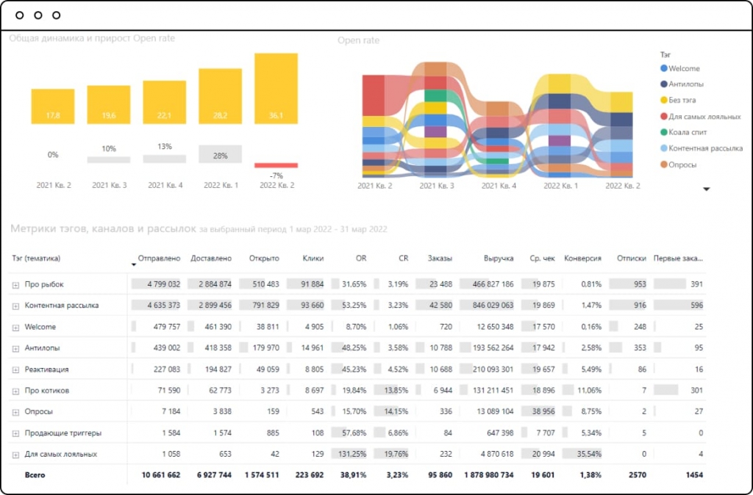This screenshot has height=495, width=753.
Task: Sort by Выручка column header
Action: (499, 258)
